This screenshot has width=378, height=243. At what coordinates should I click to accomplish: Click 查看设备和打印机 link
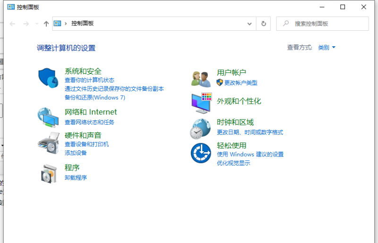click(87, 144)
